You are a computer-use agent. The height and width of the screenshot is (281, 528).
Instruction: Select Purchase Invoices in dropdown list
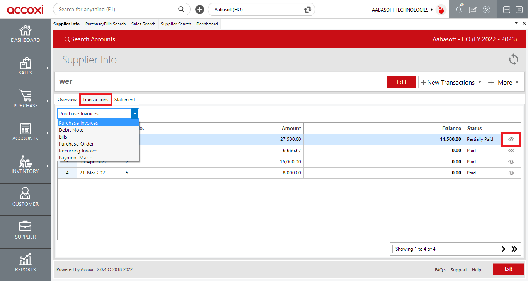(98, 123)
